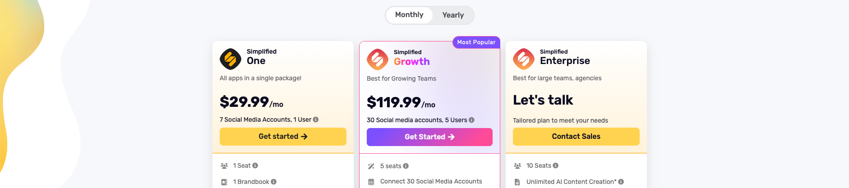Open info icon beside 30 Social media accounts

(471, 120)
